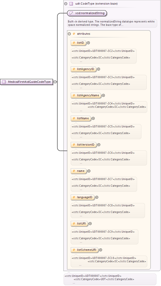The width and height of the screenshot is (161, 286).
Task: Click the attributes heading label
Action: click(84, 34)
